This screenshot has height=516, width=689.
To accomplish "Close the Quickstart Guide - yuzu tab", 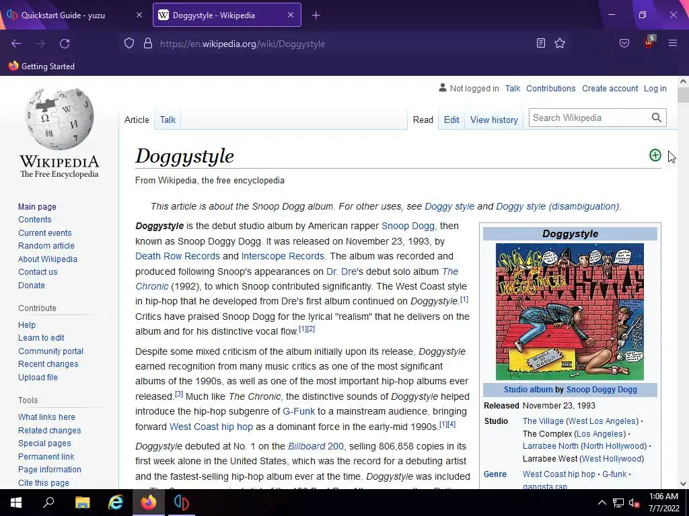I will pyautogui.click(x=139, y=15).
